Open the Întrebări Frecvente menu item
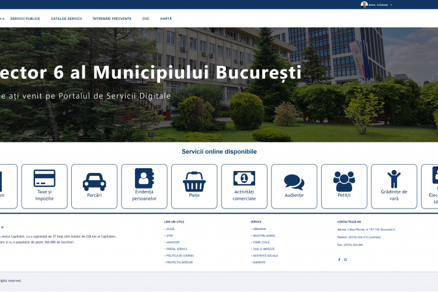The image size is (438, 292). (112, 19)
